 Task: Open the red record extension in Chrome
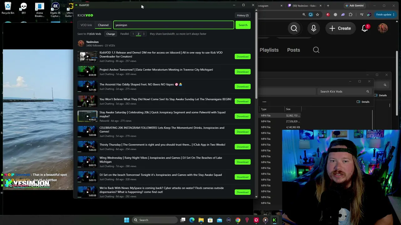point(328,15)
